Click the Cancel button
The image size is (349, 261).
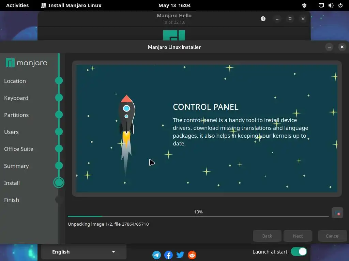click(333, 236)
